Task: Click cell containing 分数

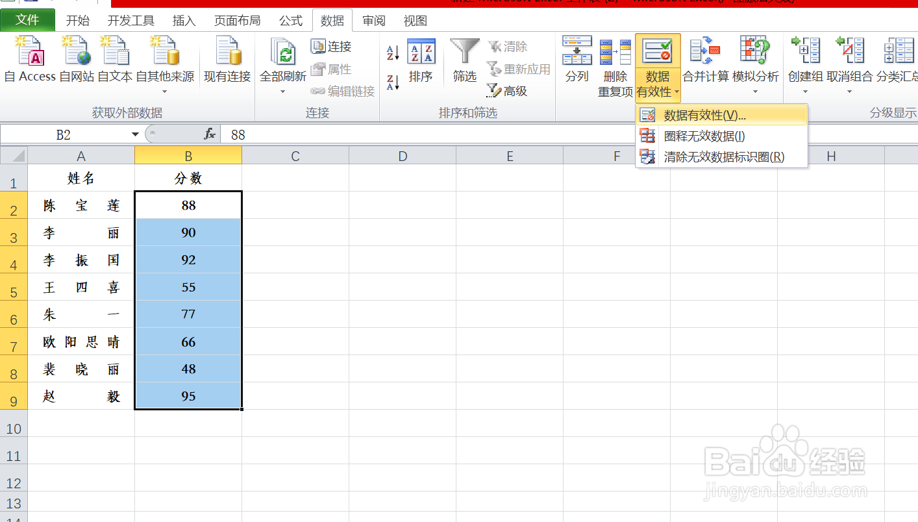Action: point(188,178)
